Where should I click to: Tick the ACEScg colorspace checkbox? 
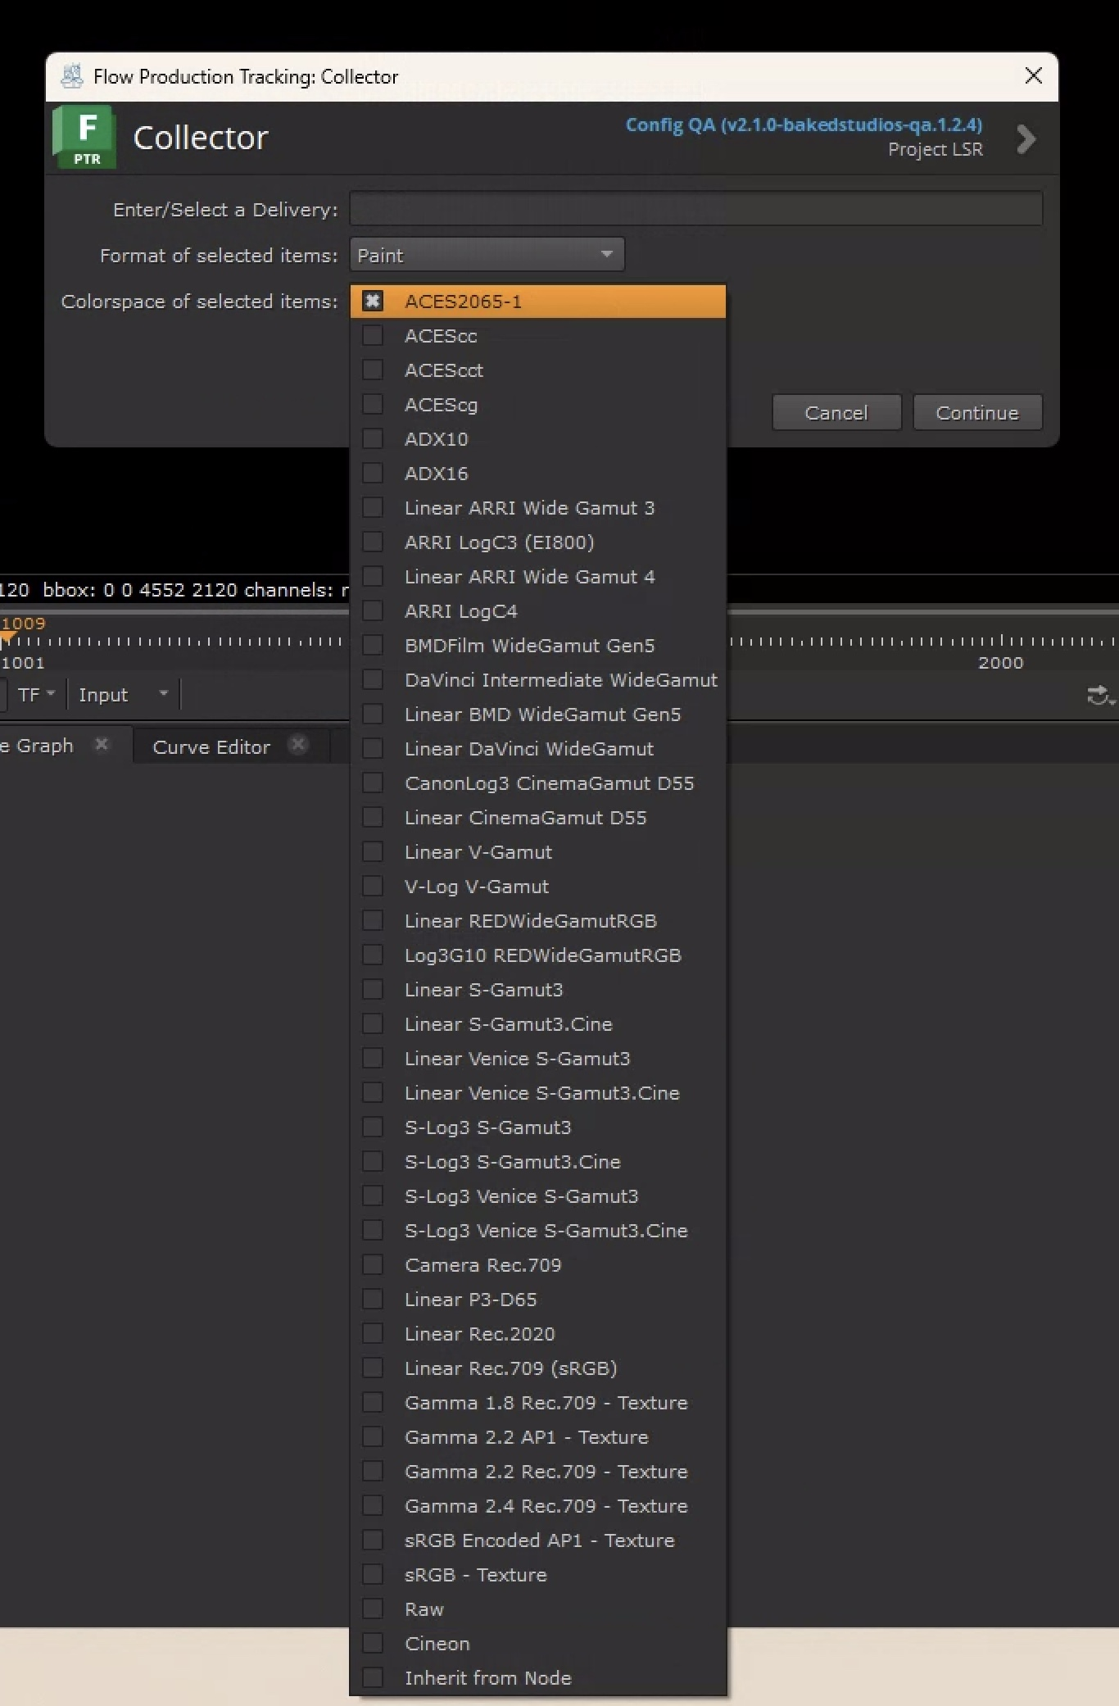click(373, 404)
